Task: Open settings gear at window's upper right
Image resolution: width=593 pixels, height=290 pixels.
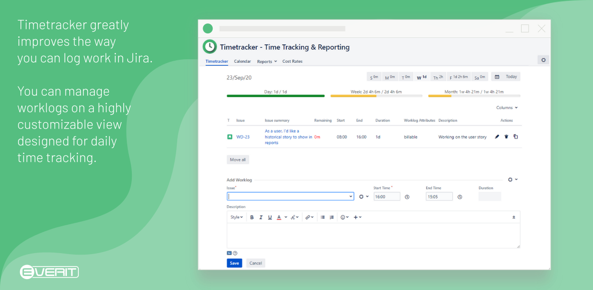Action: click(x=544, y=60)
